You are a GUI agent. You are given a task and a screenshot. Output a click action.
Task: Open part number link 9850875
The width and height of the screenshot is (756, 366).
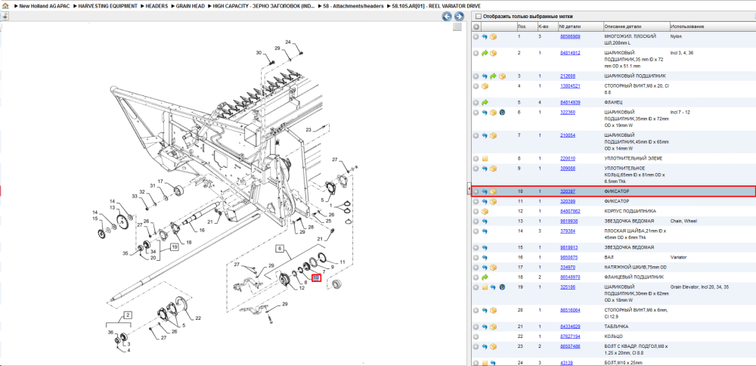click(x=569, y=258)
